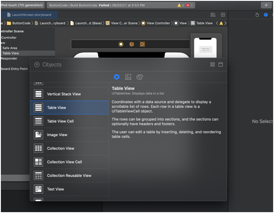Click the Table View Cell icon

tap(38, 121)
